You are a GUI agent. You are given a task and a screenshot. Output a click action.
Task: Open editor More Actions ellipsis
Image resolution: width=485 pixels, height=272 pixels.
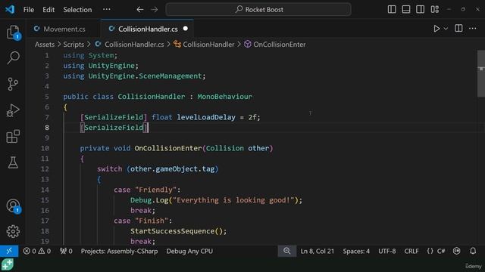coord(473,29)
